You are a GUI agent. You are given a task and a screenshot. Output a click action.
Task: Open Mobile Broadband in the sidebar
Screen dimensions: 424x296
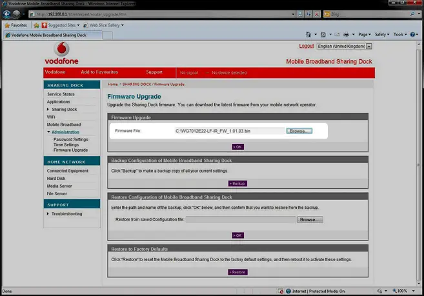(64, 124)
